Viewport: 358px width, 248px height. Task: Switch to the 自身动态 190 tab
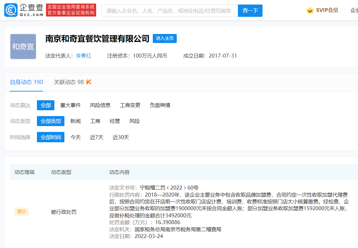pos(27,82)
